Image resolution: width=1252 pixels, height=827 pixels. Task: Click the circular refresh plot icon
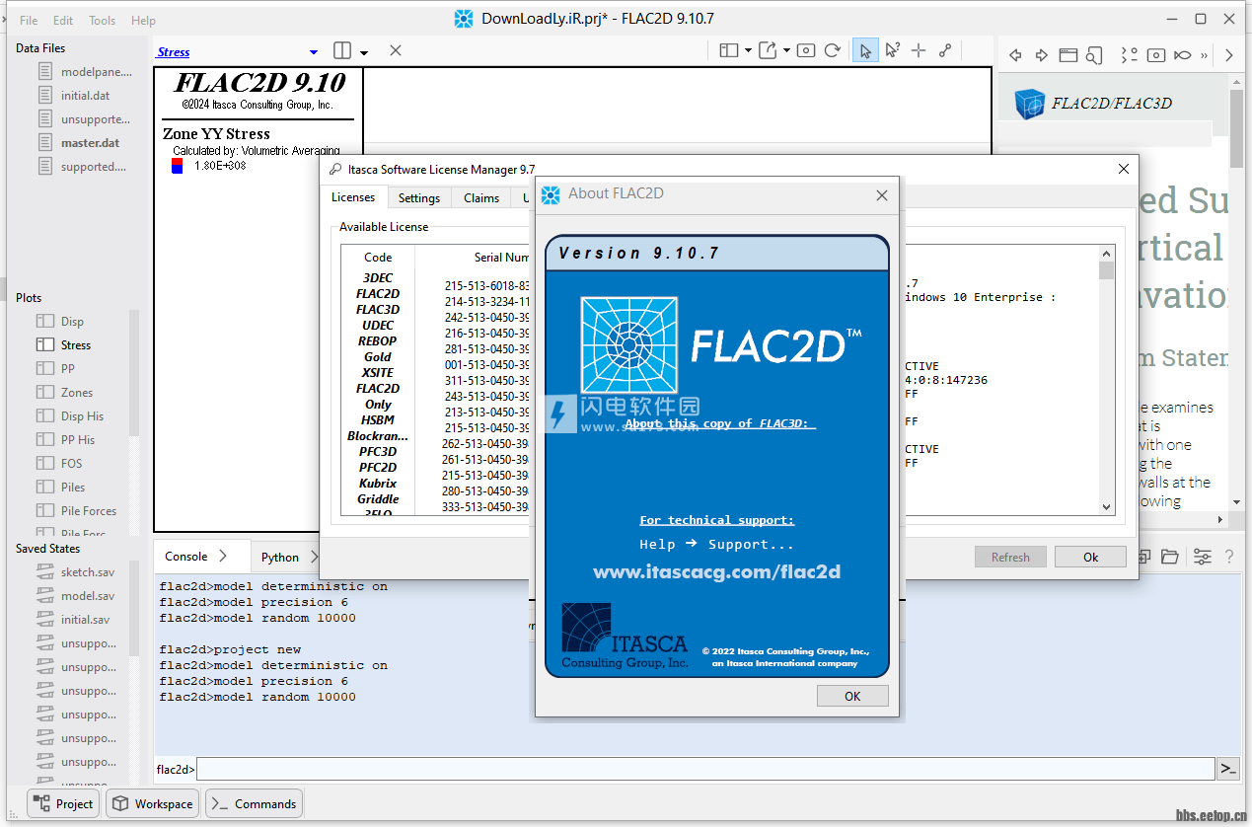(833, 51)
